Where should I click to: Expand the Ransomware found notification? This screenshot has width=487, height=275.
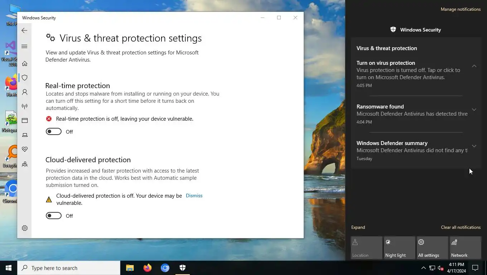coord(474,110)
